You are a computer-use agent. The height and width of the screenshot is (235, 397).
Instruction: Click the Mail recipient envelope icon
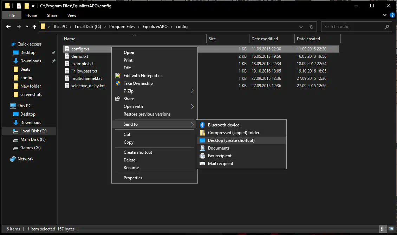click(202, 164)
